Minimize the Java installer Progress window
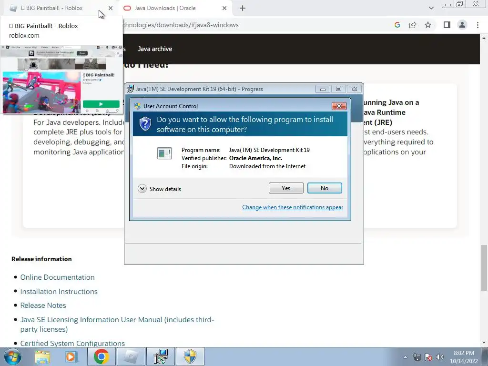This screenshot has height=366, width=488. click(323, 89)
